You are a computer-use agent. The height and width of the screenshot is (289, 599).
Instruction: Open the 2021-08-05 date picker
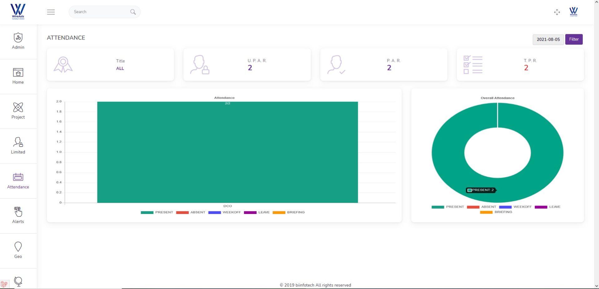pos(548,39)
